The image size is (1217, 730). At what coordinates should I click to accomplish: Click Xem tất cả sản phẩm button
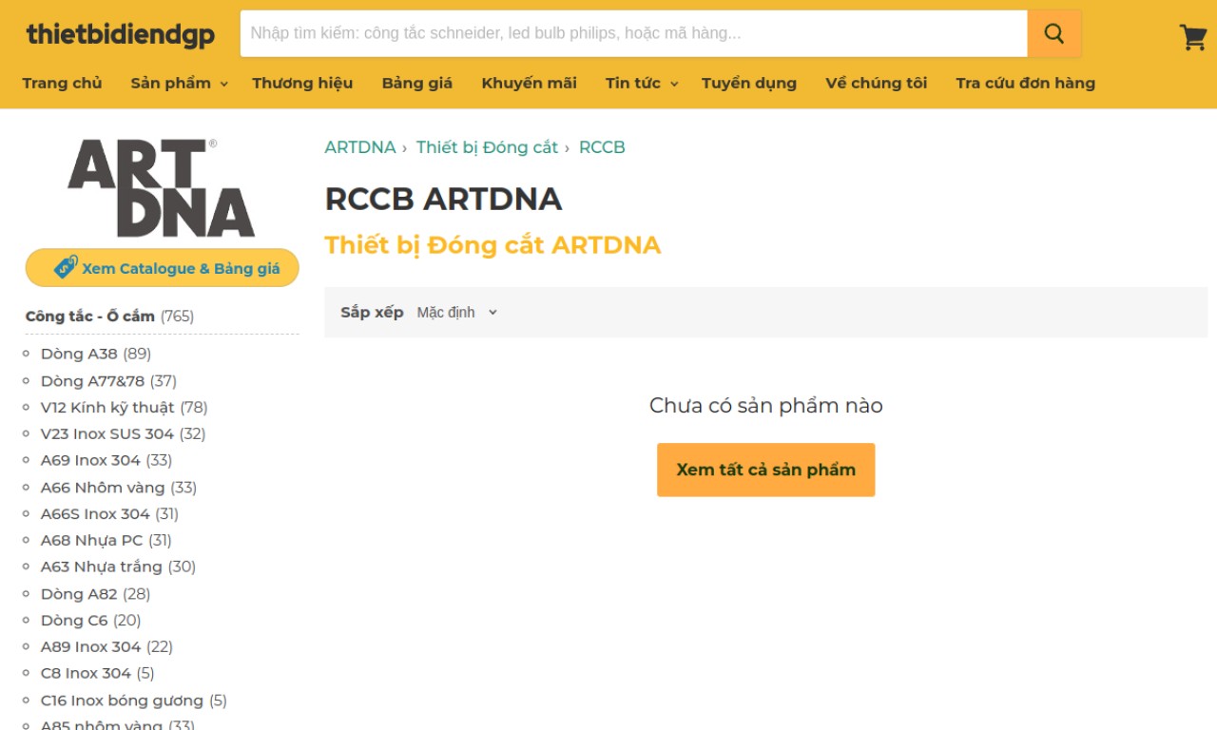(x=766, y=470)
